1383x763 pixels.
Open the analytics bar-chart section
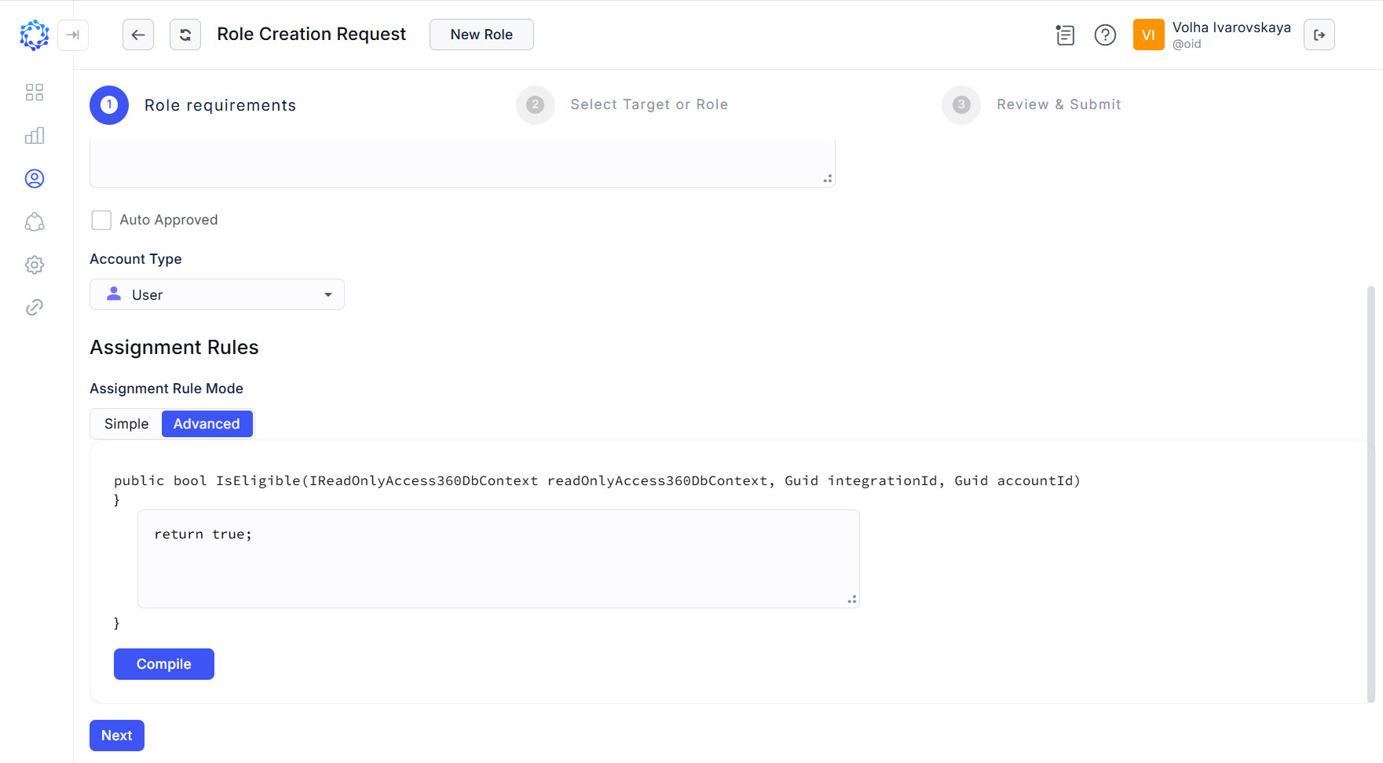click(35, 135)
